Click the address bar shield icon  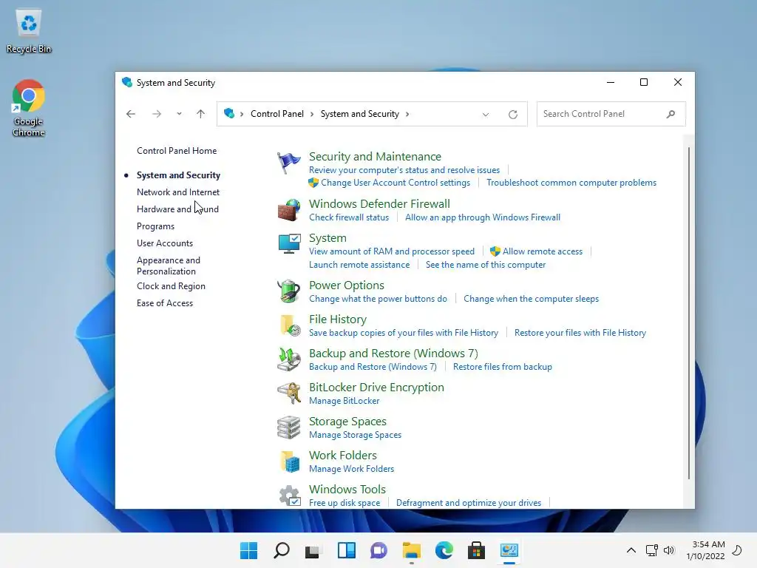[x=229, y=113]
